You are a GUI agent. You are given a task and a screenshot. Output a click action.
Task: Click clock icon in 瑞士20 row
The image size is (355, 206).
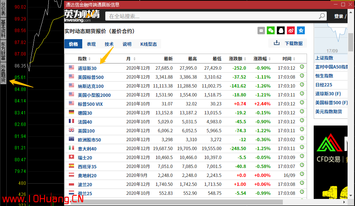pos(302,156)
